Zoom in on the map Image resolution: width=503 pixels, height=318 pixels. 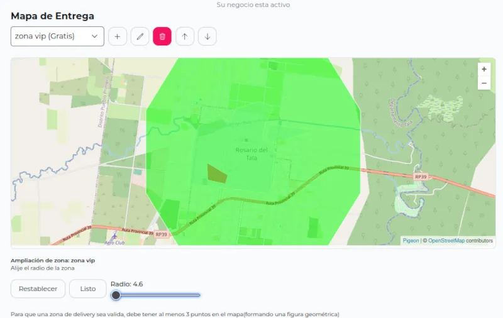click(484, 69)
